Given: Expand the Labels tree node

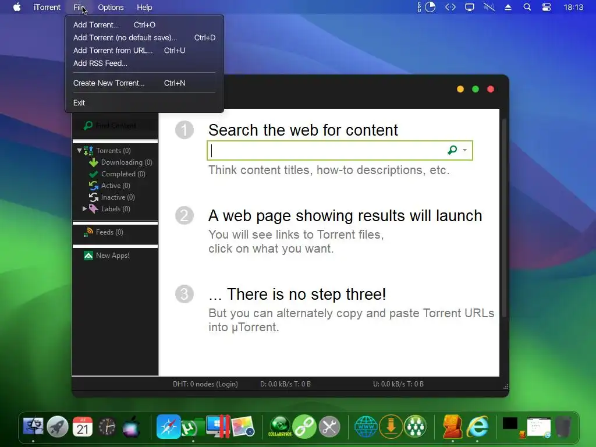Looking at the screenshot, I should pos(85,209).
